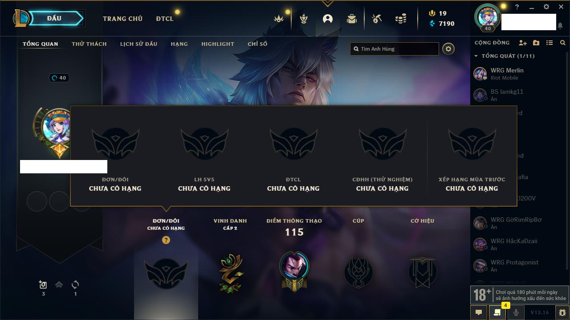The image size is (570, 320).
Task: Toggle the microphone mute button
Action: (x=516, y=312)
